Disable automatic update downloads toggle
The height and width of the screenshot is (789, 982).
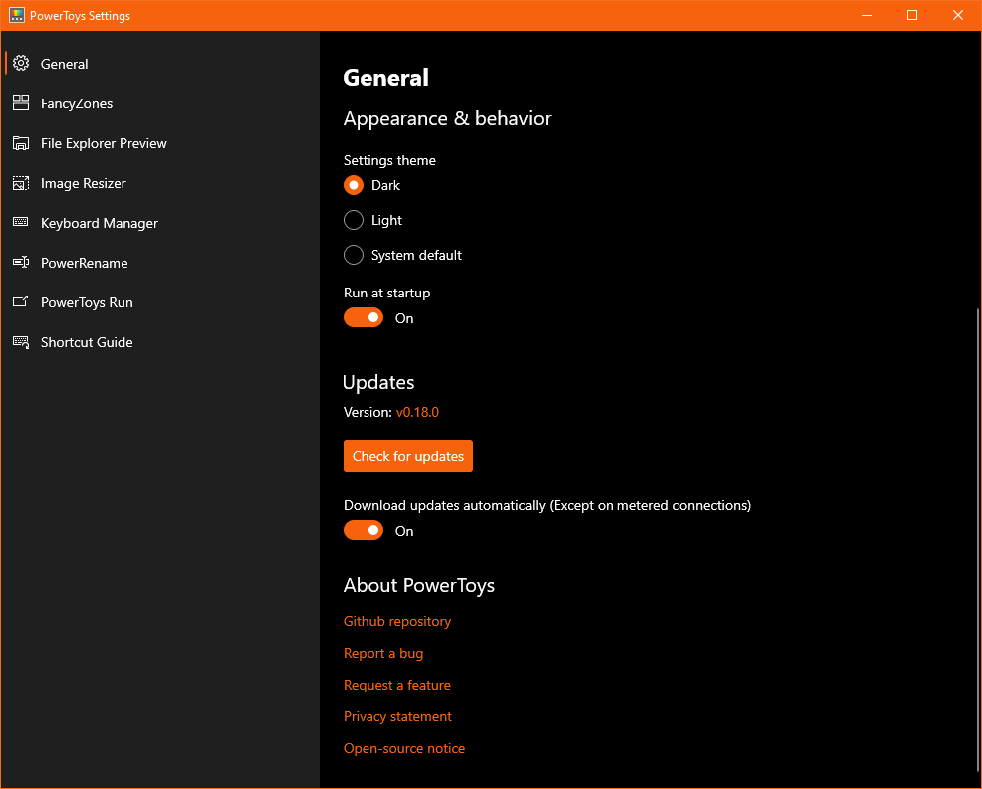pyautogui.click(x=364, y=530)
